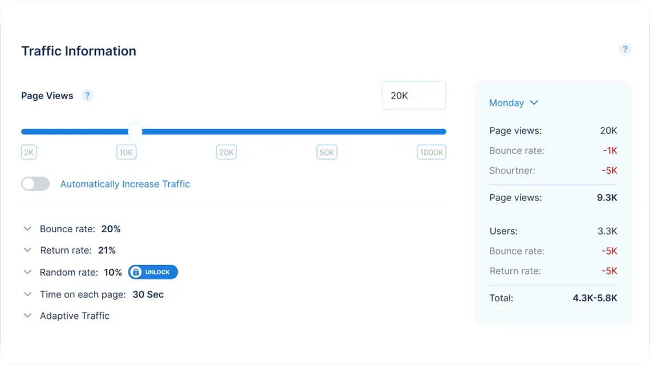Collapse the Return rate row
Screen dimensions: 650x365
click(x=28, y=250)
